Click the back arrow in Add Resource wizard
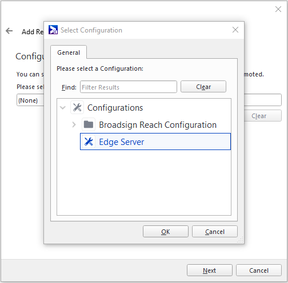The width and height of the screenshot is (288, 283). [9, 31]
